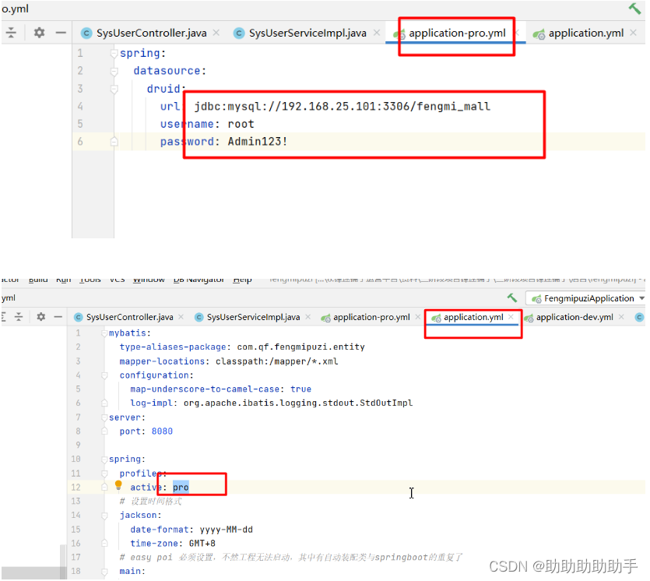Close the lower SysUserServiceImpl.java tab

(x=307, y=317)
